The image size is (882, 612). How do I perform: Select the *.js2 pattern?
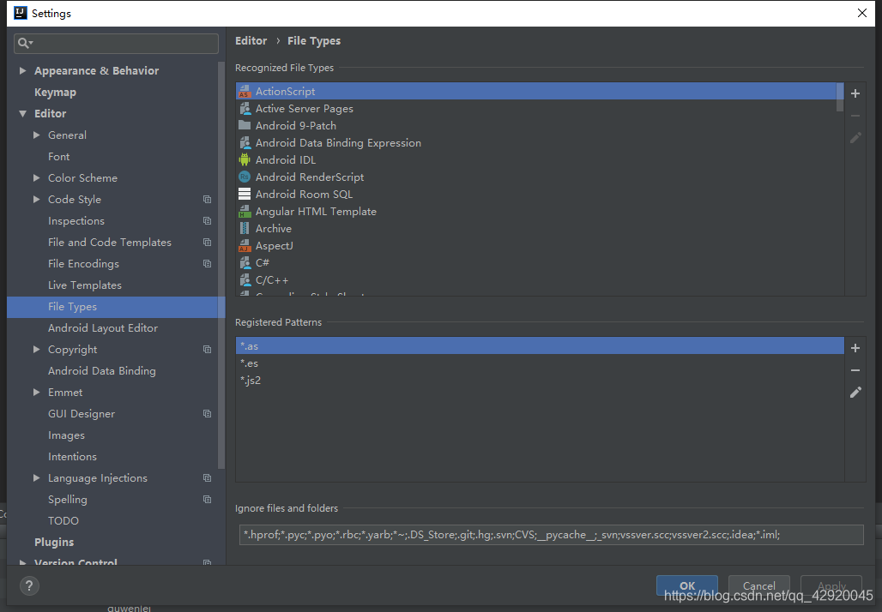point(540,381)
